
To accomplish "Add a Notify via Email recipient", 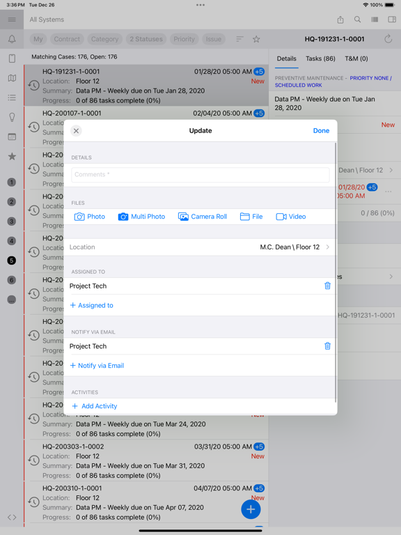I will (x=97, y=366).
